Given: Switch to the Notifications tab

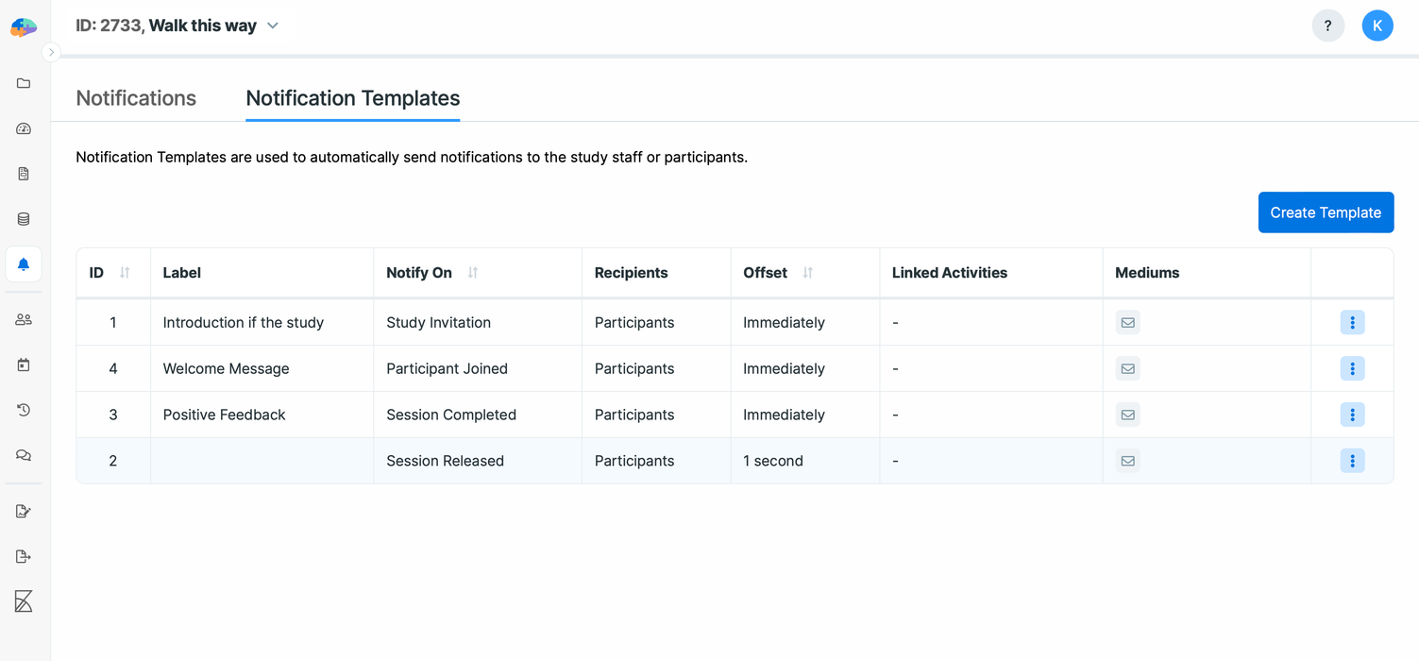Looking at the screenshot, I should point(136,98).
